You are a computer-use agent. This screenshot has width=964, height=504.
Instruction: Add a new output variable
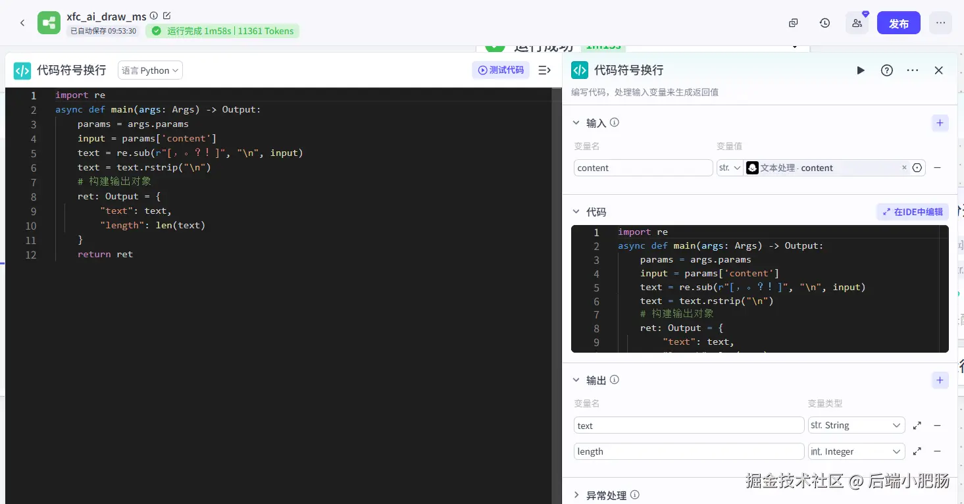[940, 380]
